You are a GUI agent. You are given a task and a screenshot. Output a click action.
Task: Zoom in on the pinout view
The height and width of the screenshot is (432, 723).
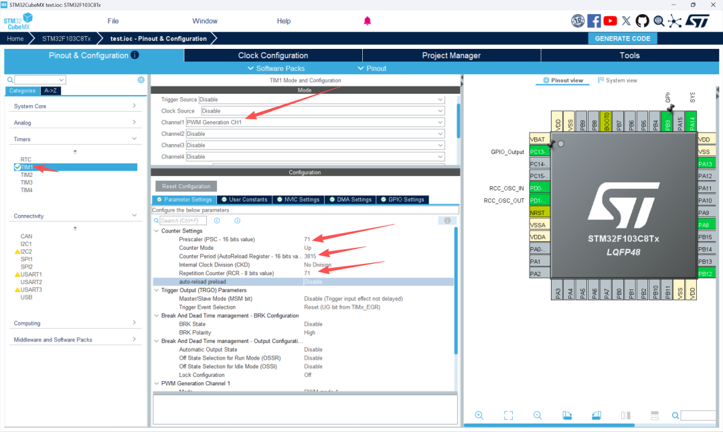[479, 415]
